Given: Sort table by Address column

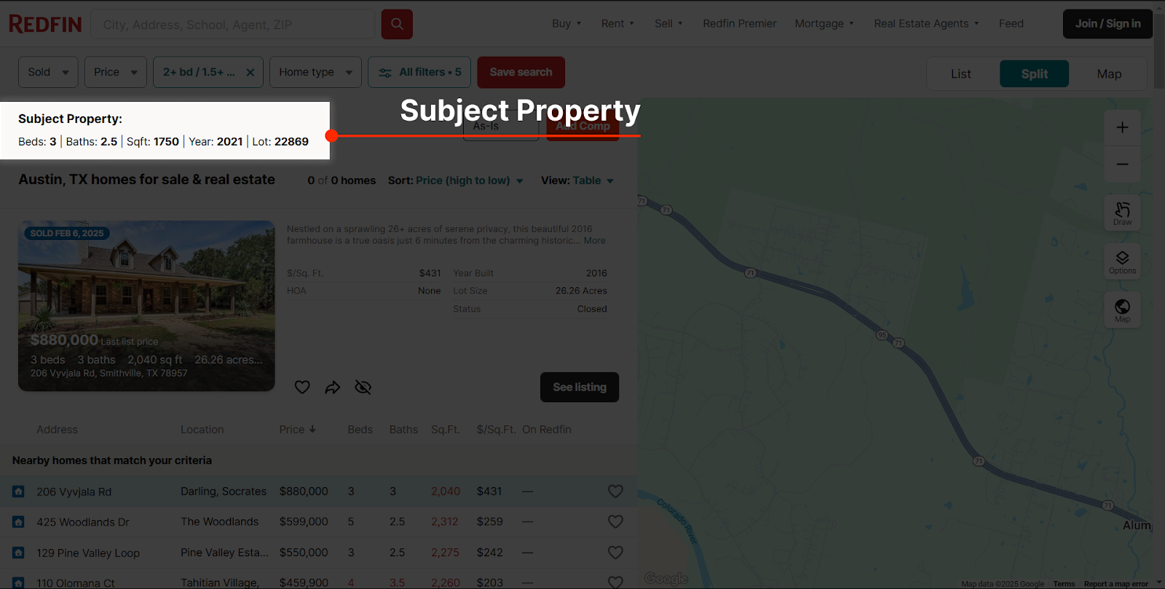Looking at the screenshot, I should tap(57, 430).
